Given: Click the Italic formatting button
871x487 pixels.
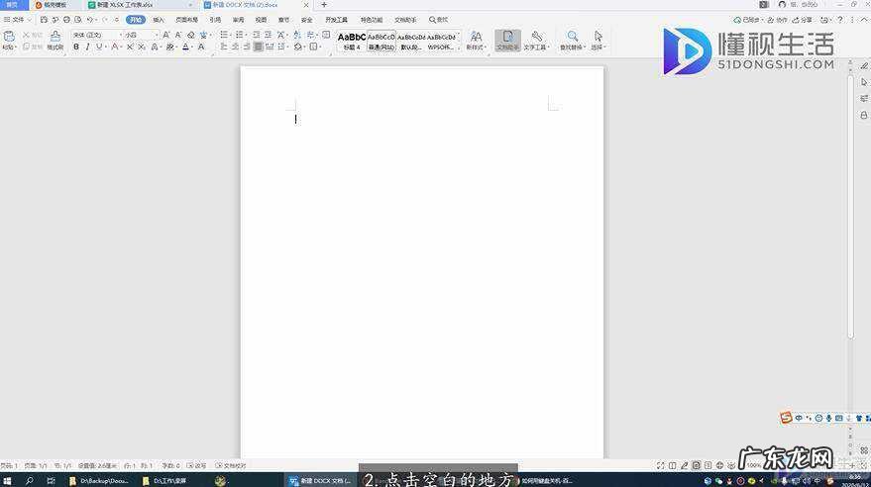Looking at the screenshot, I should [x=87, y=47].
